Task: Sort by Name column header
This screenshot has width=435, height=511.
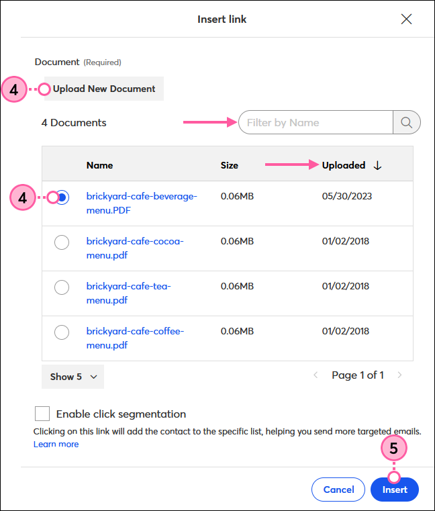Action: click(x=100, y=166)
